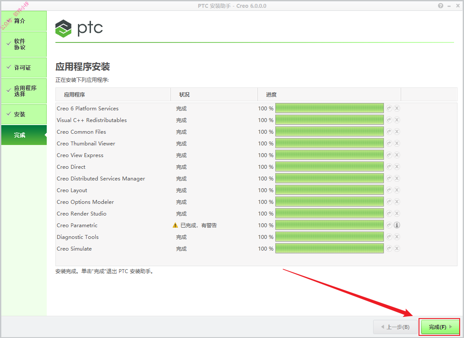Click the 进度 column header
This screenshot has height=338, width=464.
pos(329,94)
